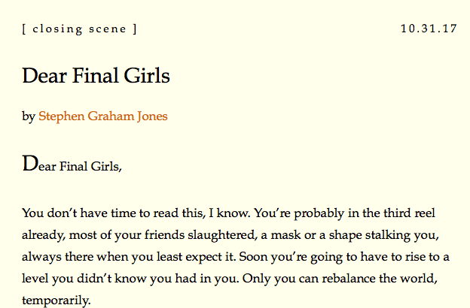Click the 10.31.17 publication date
This screenshot has height=308, width=470.
pos(429,29)
